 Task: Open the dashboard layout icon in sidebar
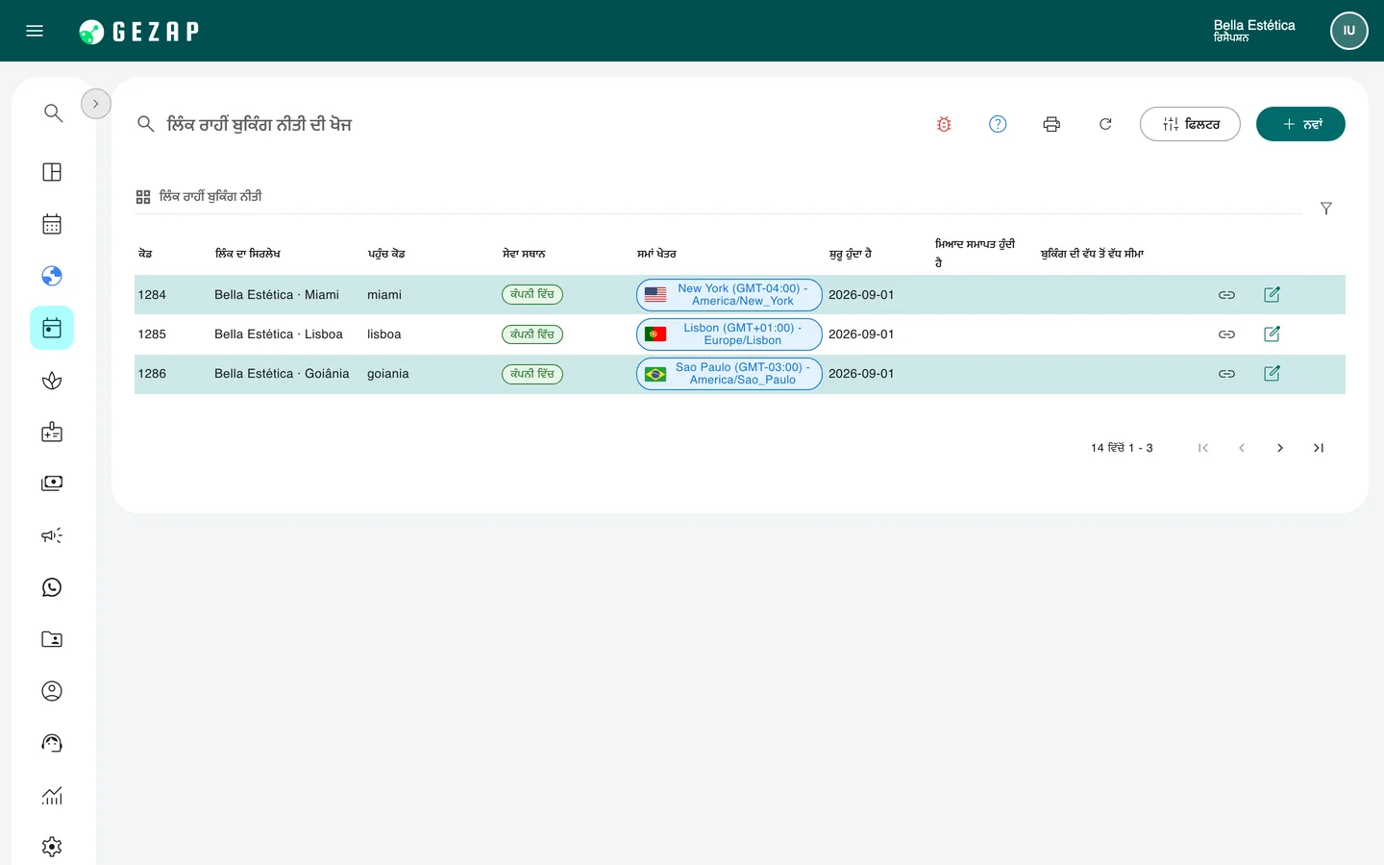[52, 172]
